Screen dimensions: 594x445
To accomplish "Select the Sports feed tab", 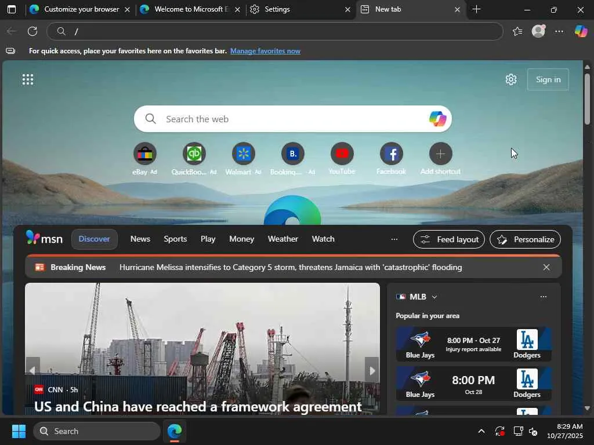I will point(175,239).
